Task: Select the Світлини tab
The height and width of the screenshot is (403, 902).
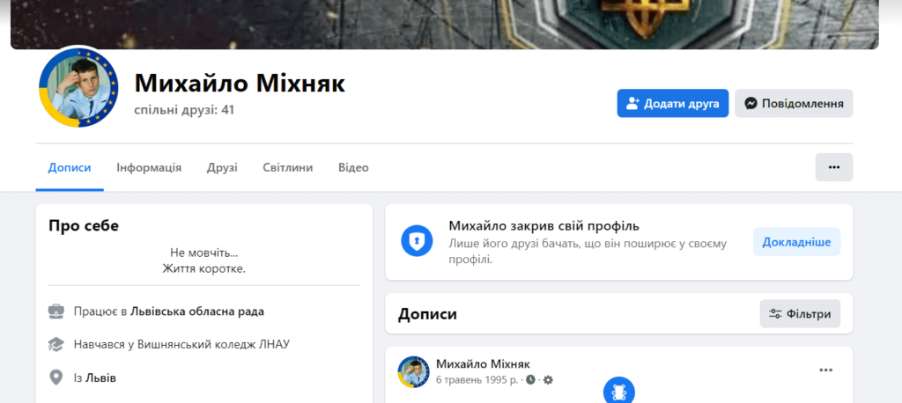Action: tap(288, 168)
